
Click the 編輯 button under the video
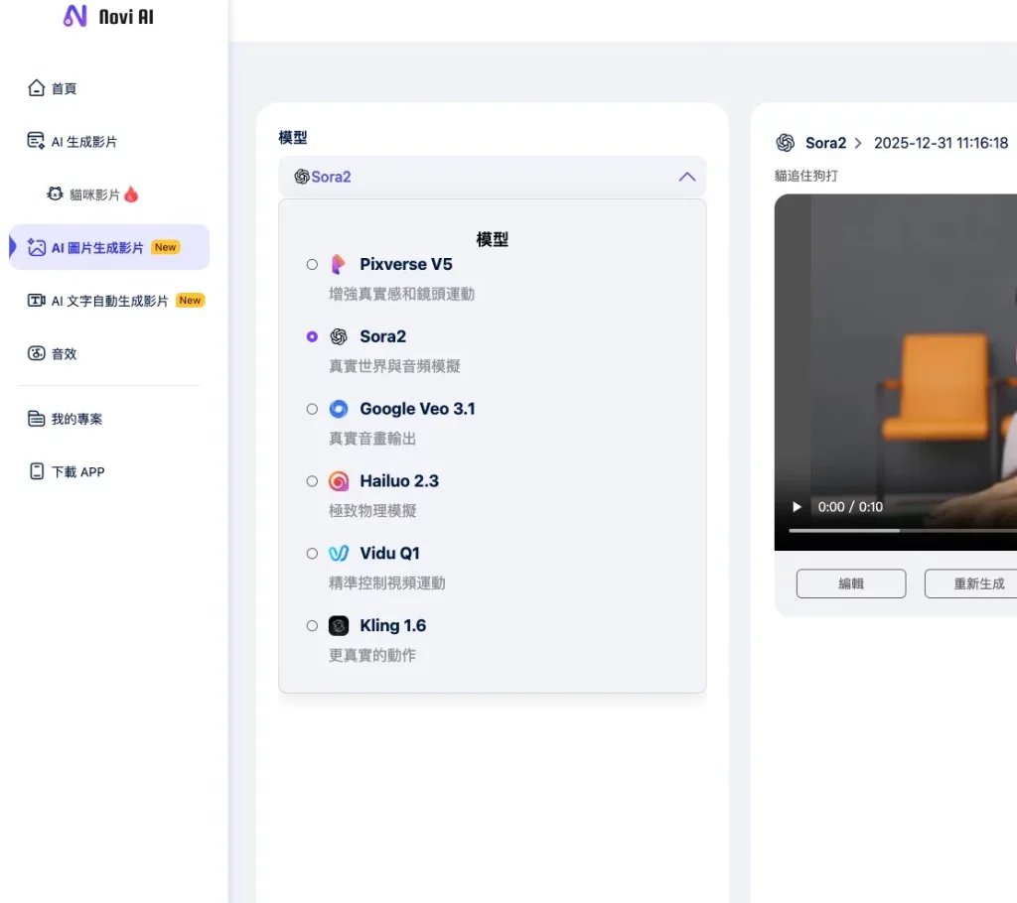click(851, 583)
